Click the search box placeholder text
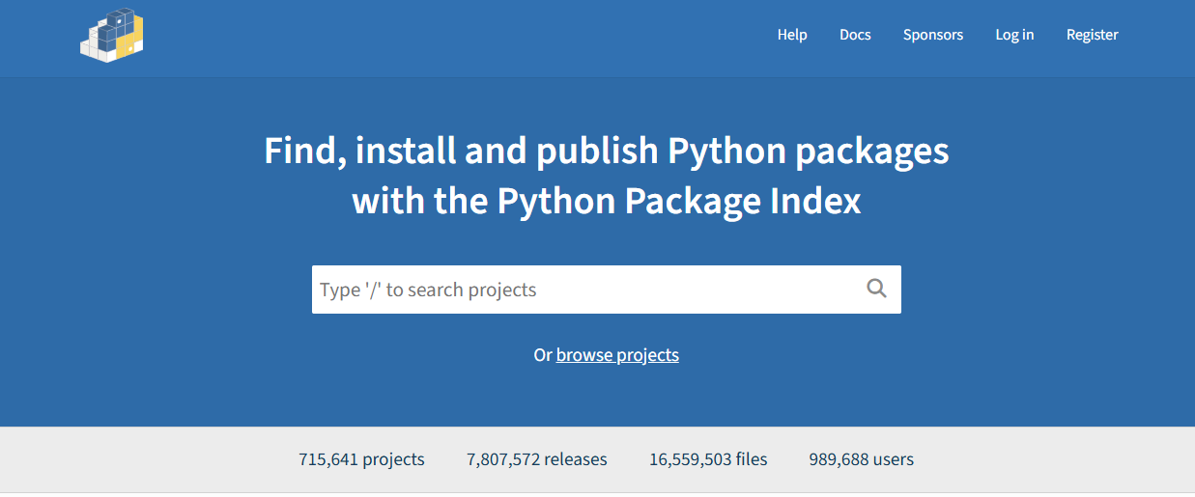 428,290
